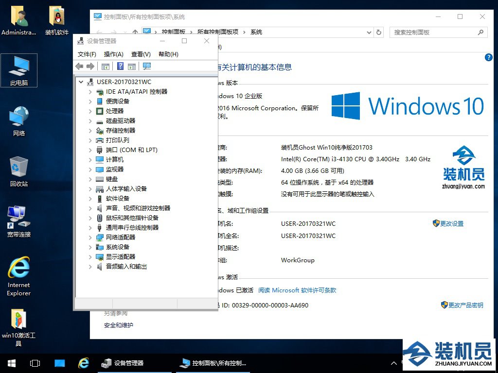Expand the 处理器 tree node
The width and height of the screenshot is (498, 373).
pyautogui.click(x=90, y=111)
